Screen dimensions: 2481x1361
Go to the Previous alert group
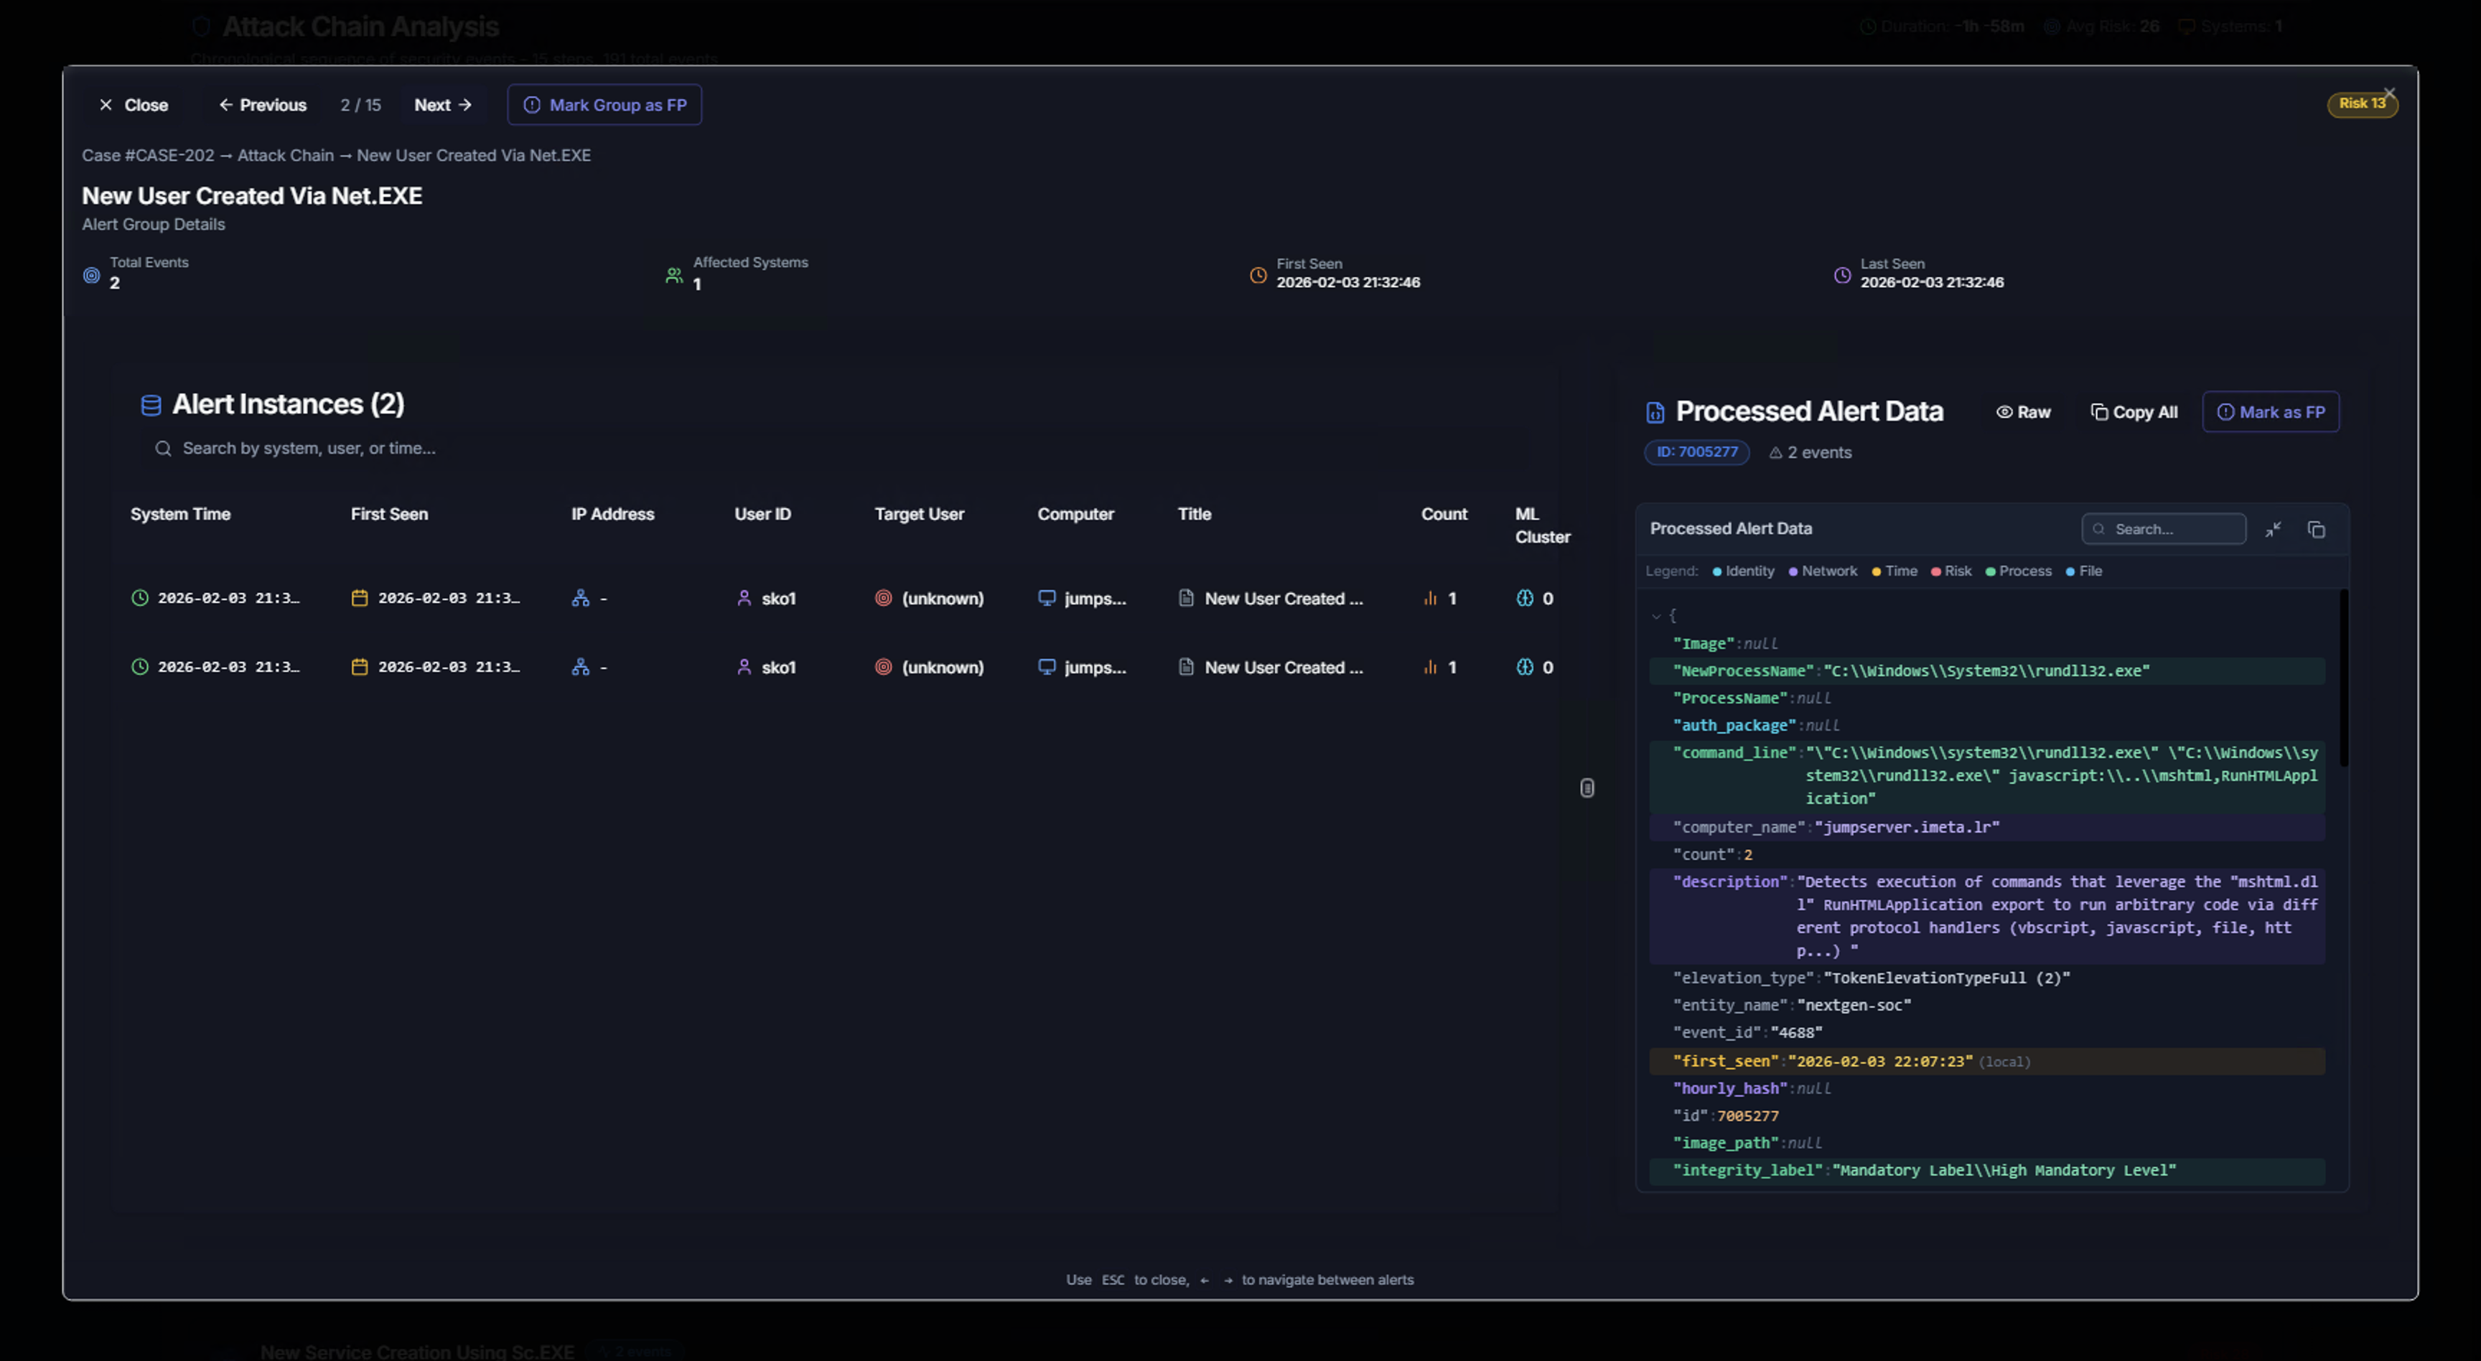262,105
